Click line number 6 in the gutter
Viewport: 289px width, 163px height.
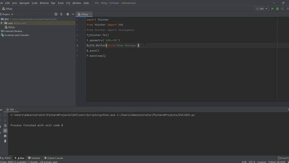(x=77, y=45)
